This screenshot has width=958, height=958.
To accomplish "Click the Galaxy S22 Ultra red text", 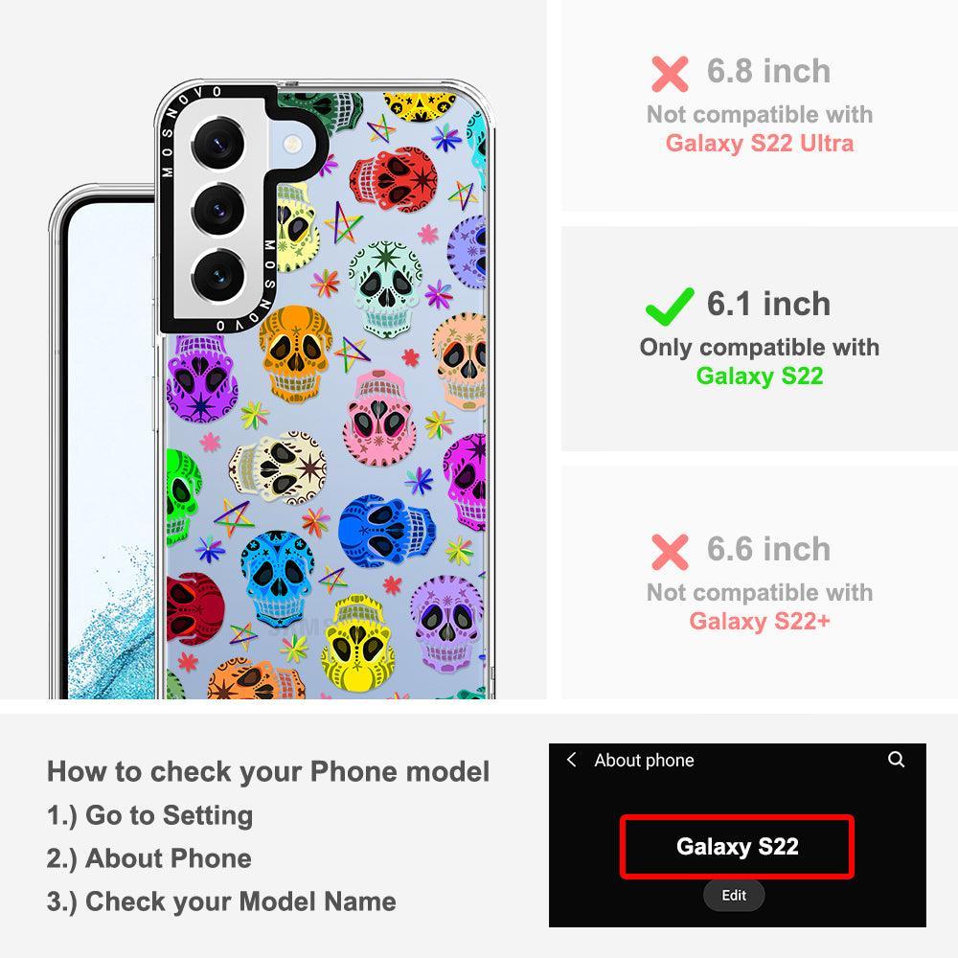I will (760, 143).
